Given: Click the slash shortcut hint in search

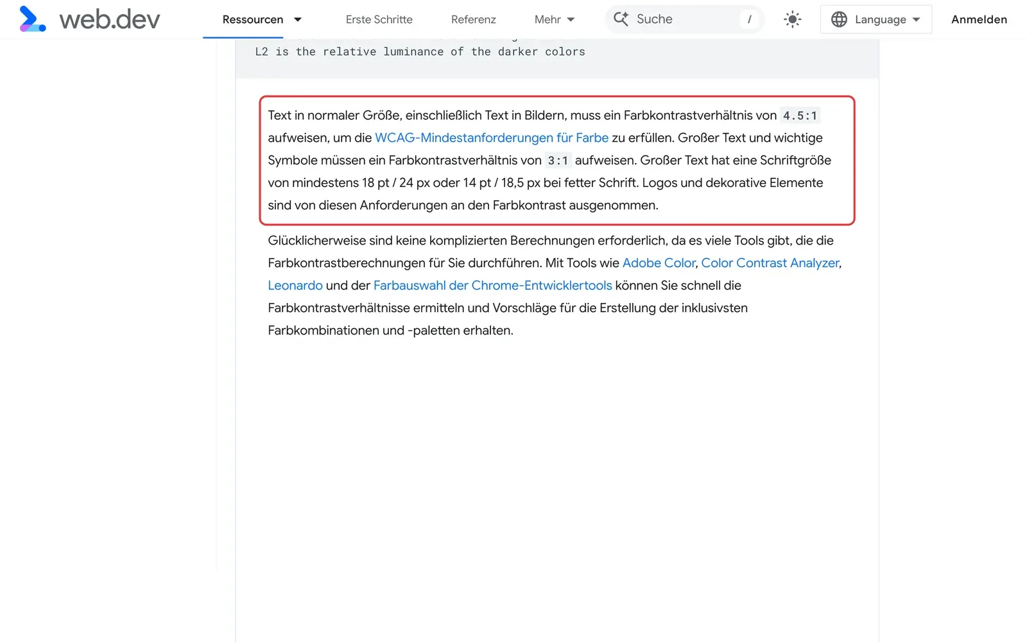Looking at the screenshot, I should pos(749,19).
